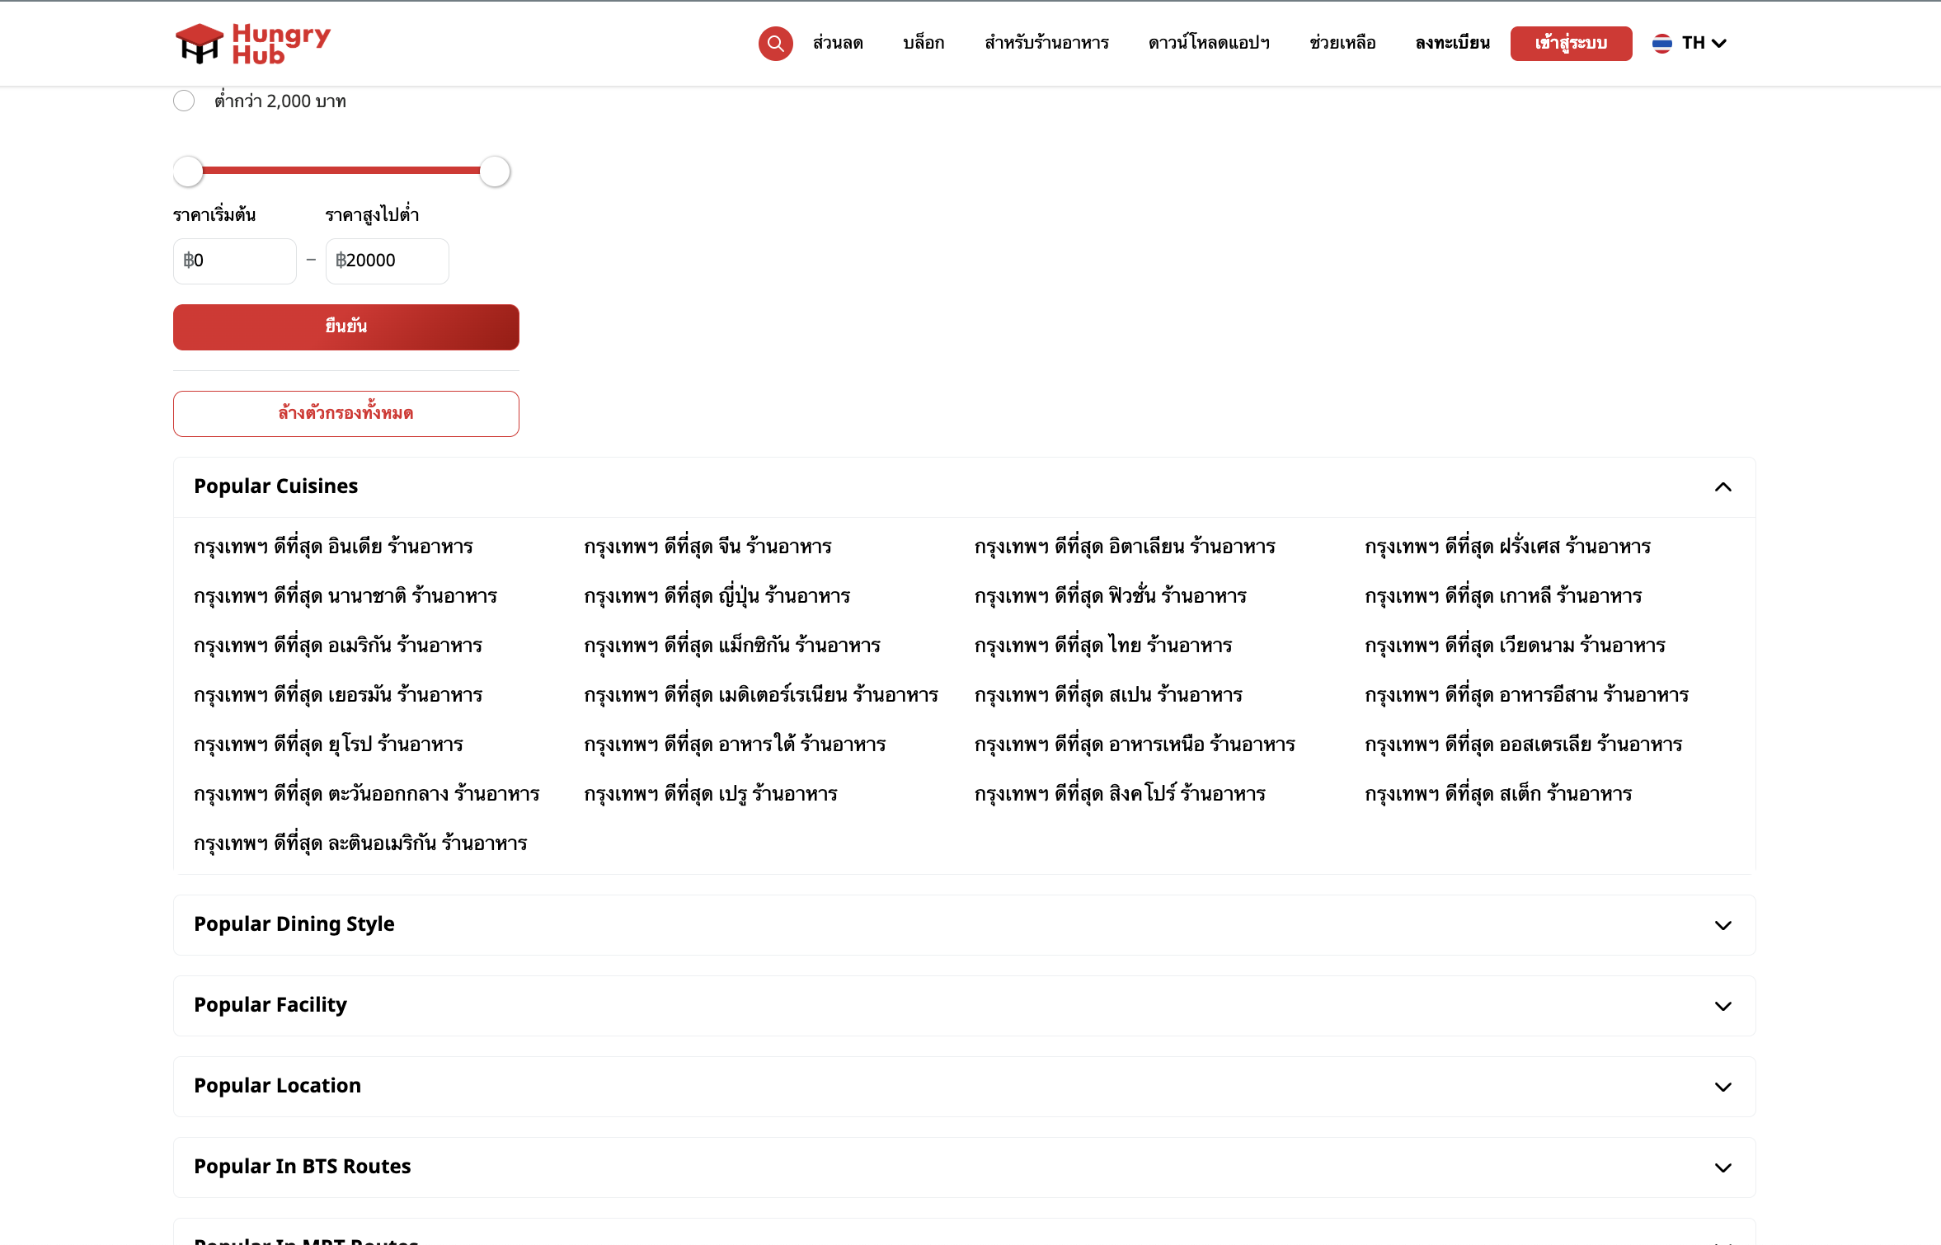
Task: Expand the Popular Dining Style section
Action: click(1722, 925)
